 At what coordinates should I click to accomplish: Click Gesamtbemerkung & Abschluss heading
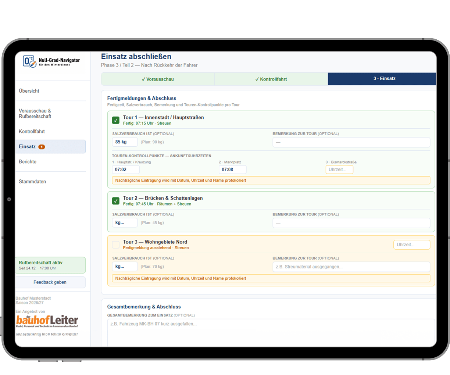[x=144, y=307]
